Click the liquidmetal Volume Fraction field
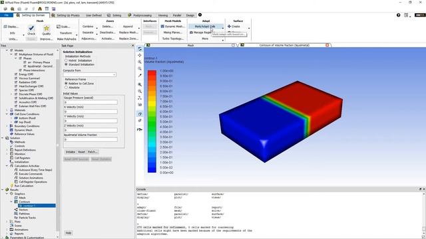426x239 pixels. click(x=91, y=139)
